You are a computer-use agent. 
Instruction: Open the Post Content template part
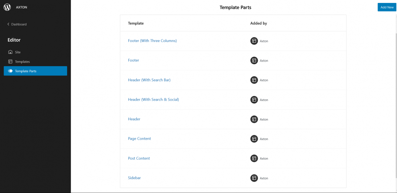(139, 158)
